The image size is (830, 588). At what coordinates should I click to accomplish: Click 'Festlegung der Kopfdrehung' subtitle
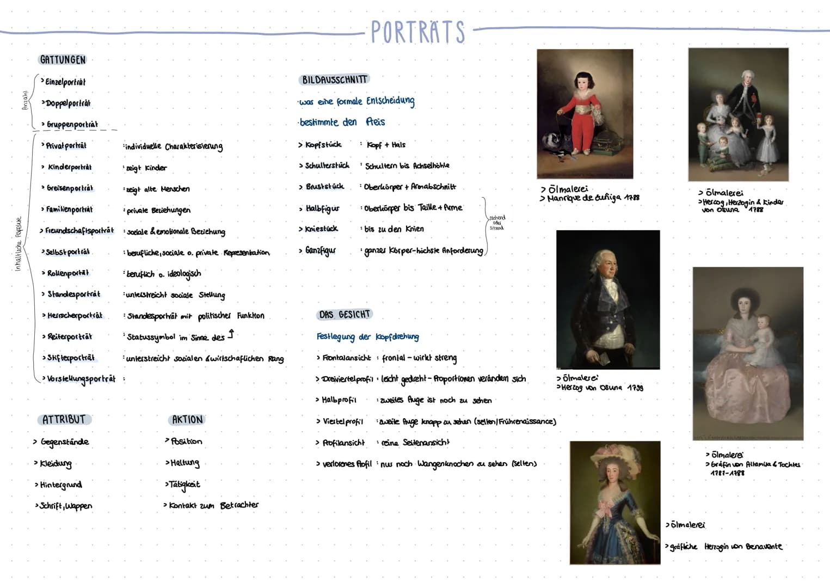click(x=368, y=337)
